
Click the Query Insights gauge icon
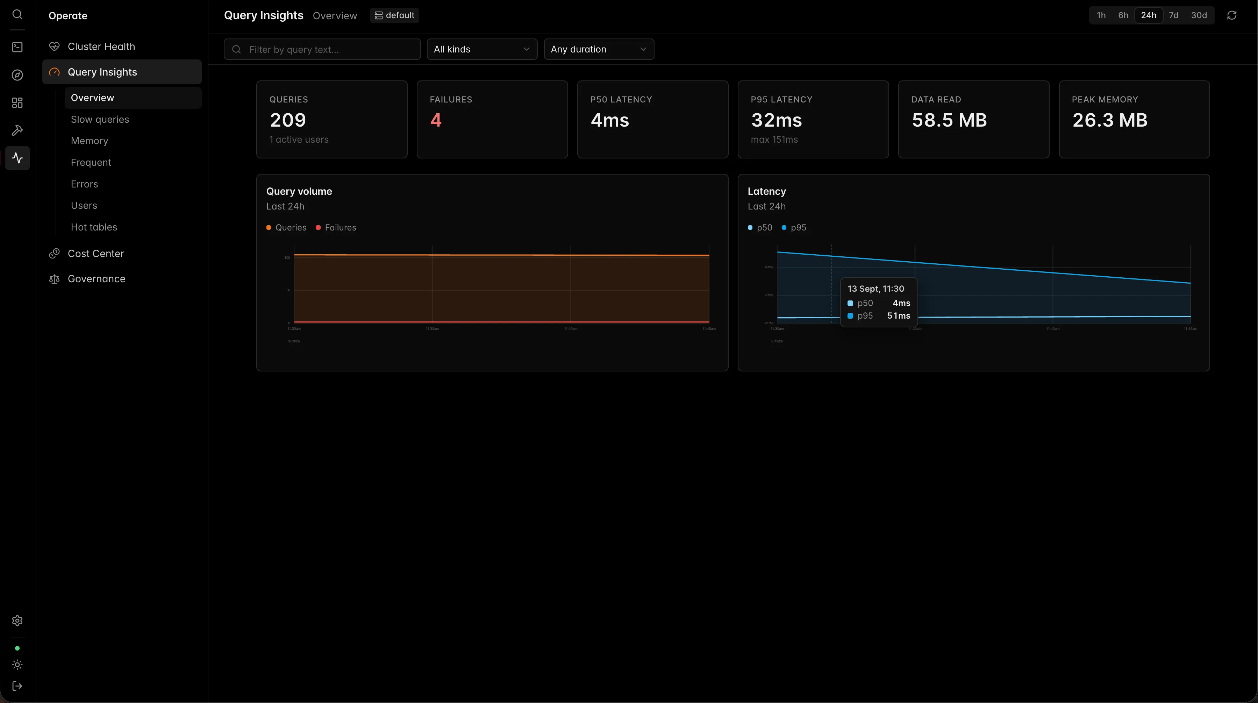(54, 72)
